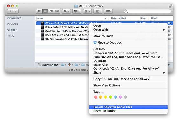Open the gear Action menu

coord(66,11)
